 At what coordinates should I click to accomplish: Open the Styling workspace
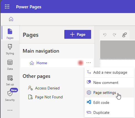(10, 49)
